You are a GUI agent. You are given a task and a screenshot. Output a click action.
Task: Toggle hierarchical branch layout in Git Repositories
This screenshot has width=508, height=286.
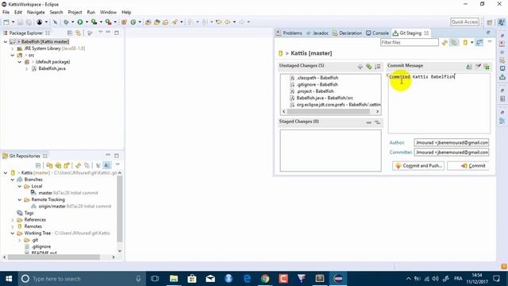click(x=98, y=165)
